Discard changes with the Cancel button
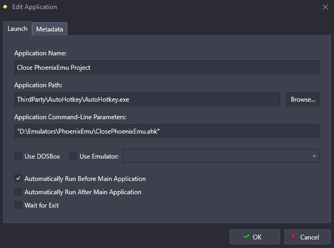The height and width of the screenshot is (248, 334). pyautogui.click(x=307, y=237)
